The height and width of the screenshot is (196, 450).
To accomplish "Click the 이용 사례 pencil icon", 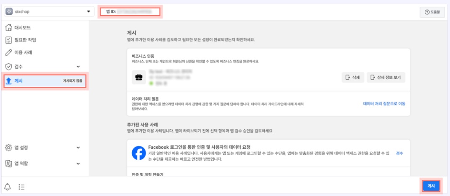I will (x=8, y=53).
